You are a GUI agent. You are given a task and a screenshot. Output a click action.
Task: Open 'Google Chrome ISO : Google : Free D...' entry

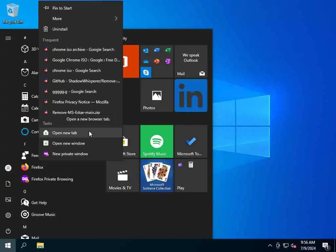click(x=81, y=60)
